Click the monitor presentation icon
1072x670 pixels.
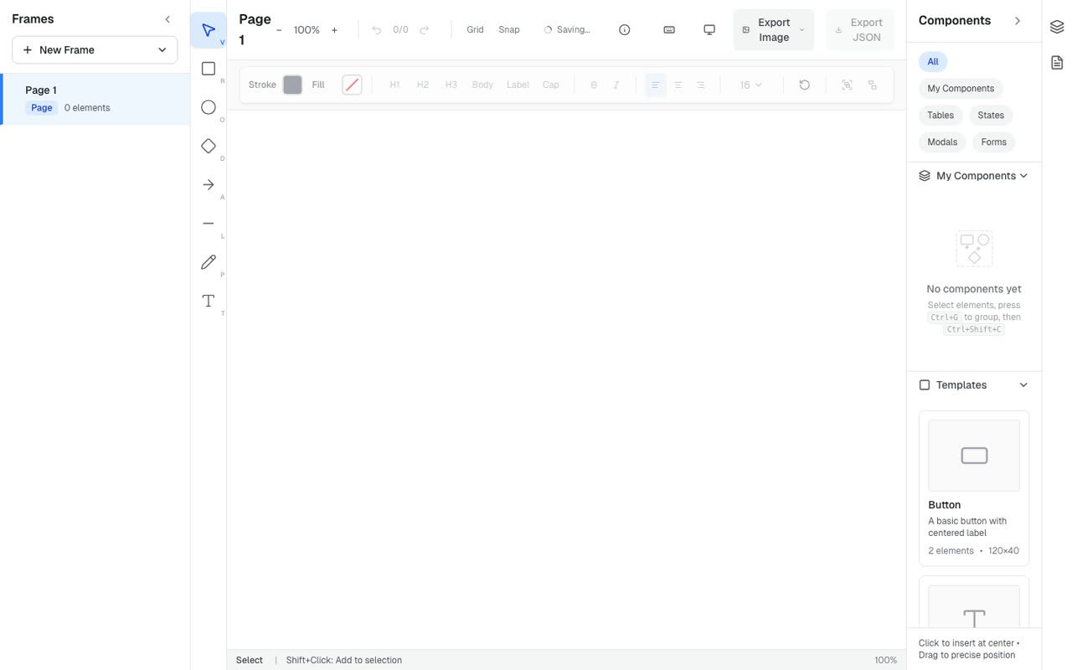709,30
